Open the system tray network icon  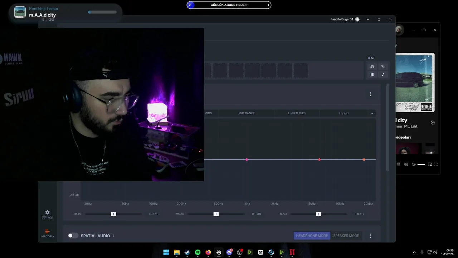pos(430,252)
